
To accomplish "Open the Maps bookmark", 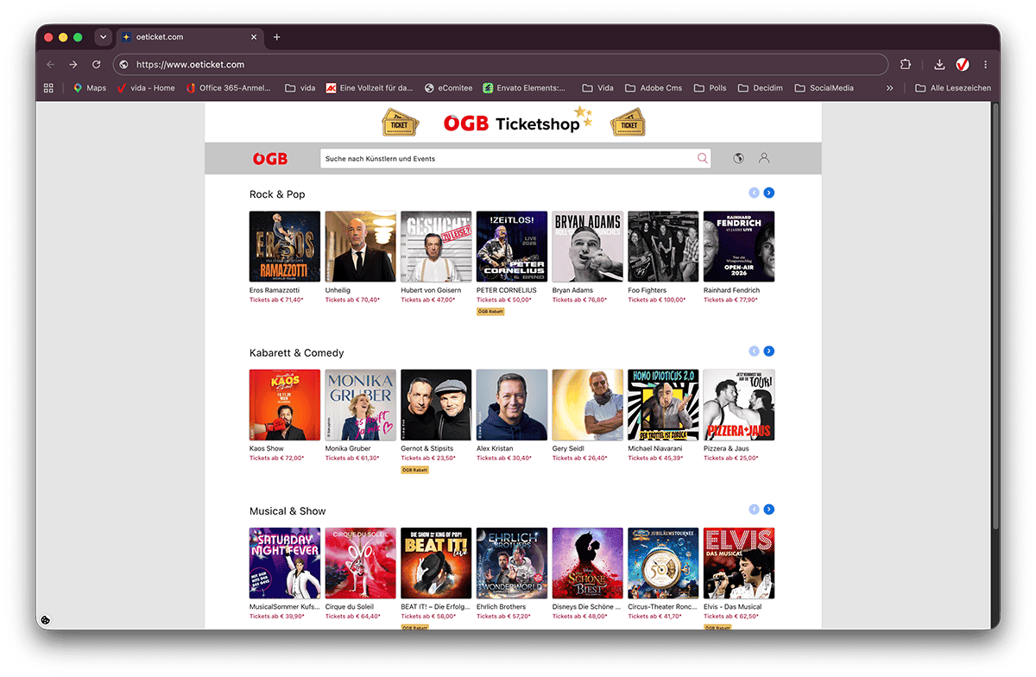I will (x=90, y=88).
